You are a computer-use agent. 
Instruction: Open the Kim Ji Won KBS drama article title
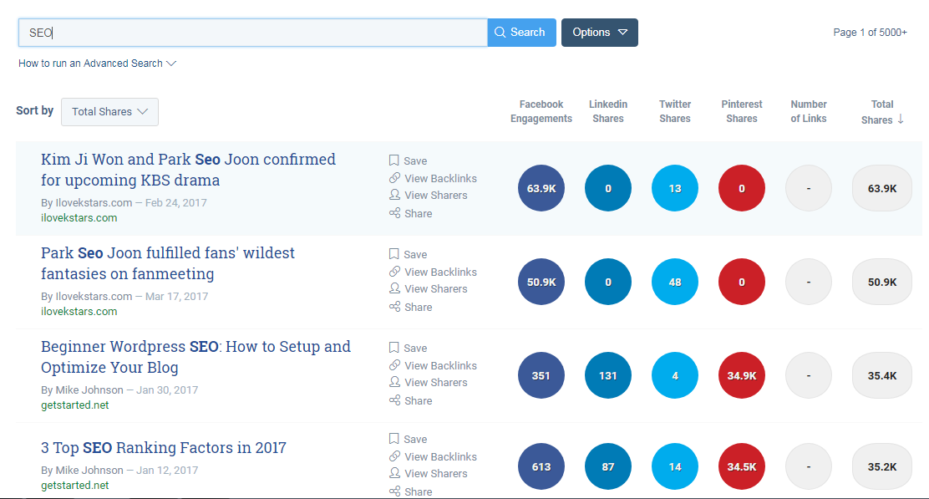[189, 169]
